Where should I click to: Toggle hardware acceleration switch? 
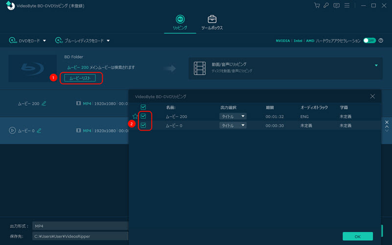tap(369, 41)
